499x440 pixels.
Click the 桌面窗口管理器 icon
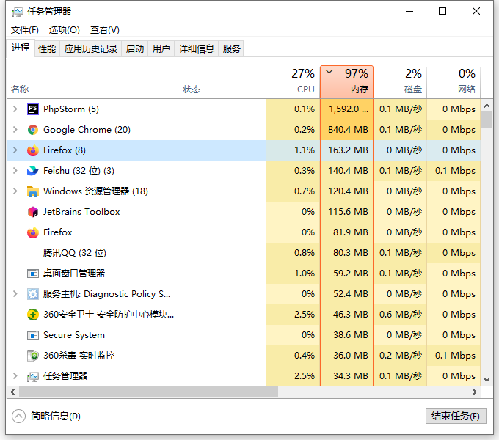[33, 274]
